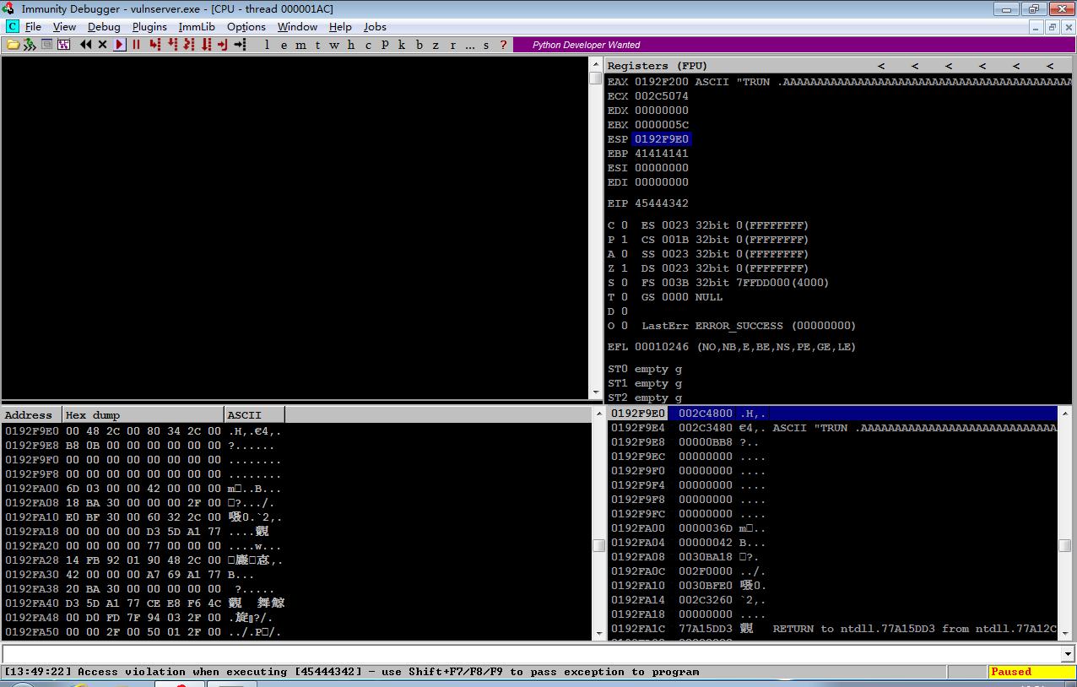Click the Restart program rewind icon
The width and height of the screenshot is (1077, 687).
click(x=86, y=45)
